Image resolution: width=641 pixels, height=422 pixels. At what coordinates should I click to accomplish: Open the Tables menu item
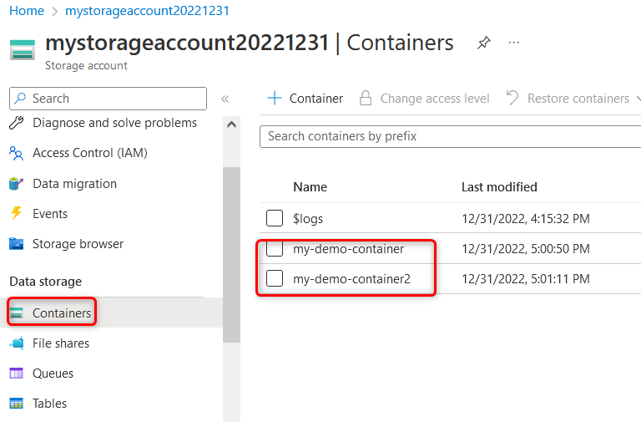pyautogui.click(x=49, y=404)
